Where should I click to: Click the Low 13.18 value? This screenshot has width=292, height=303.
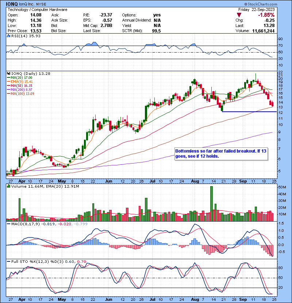coord(36,26)
